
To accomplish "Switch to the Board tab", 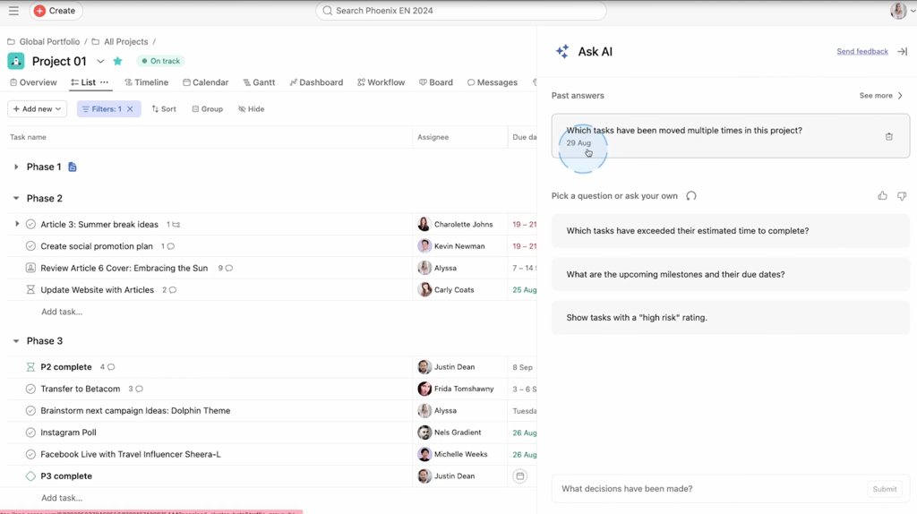I will coord(436,82).
